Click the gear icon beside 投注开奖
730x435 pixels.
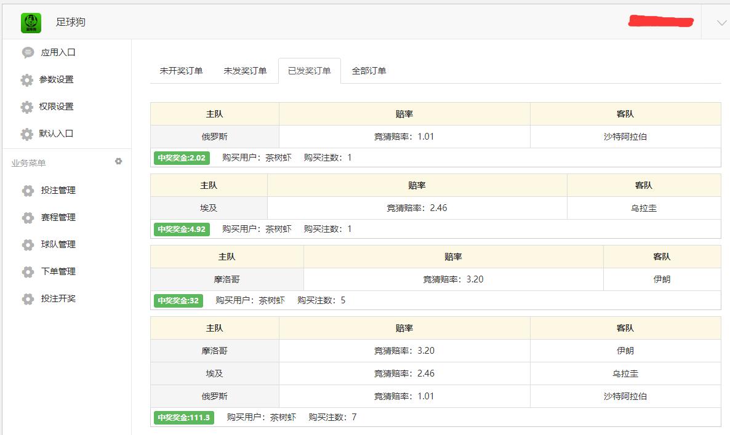coord(28,298)
